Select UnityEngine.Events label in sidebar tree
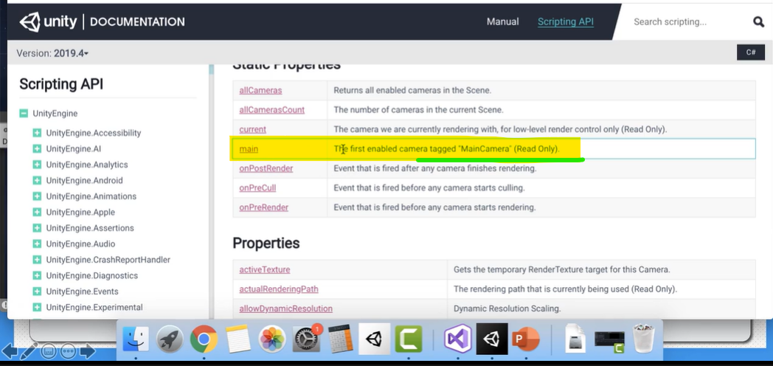Screen dimensions: 773x366 [83, 291]
